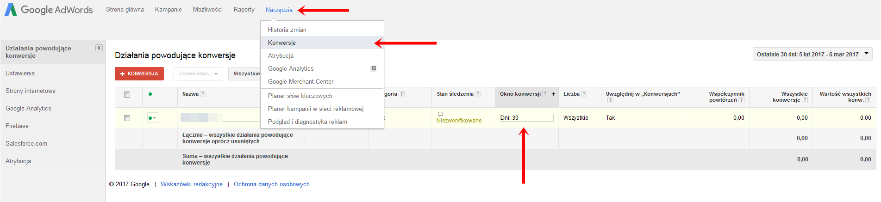This screenshot has height=202, width=881.
Task: Open help icon next to Współczynnik powtórzeń
Action: [742, 100]
